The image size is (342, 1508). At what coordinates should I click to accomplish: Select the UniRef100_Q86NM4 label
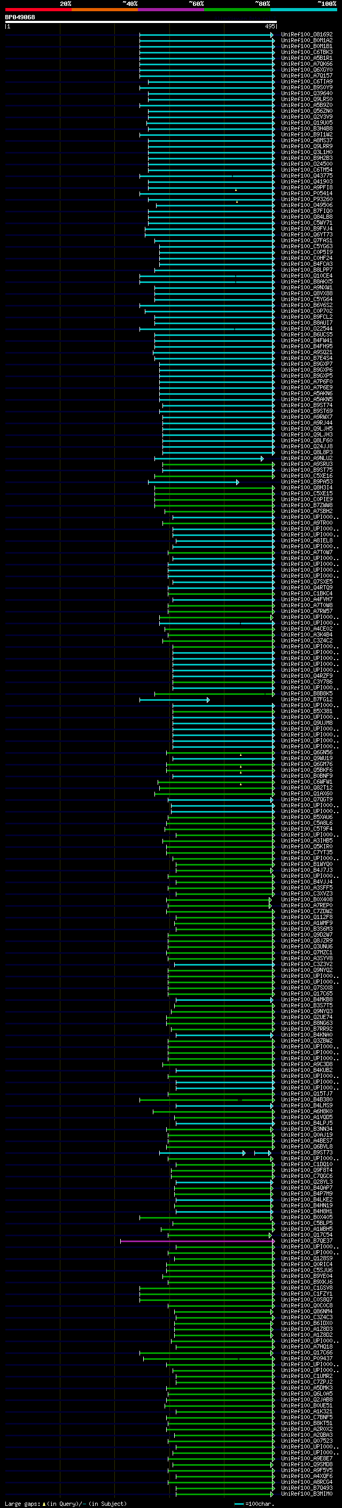point(307,1311)
